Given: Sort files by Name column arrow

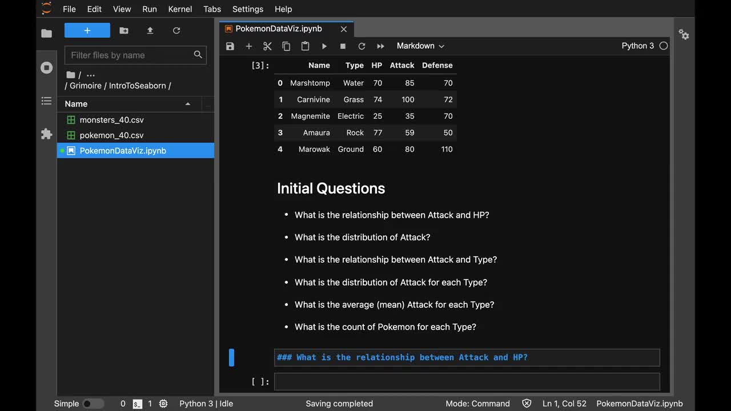Looking at the screenshot, I should 188,104.
